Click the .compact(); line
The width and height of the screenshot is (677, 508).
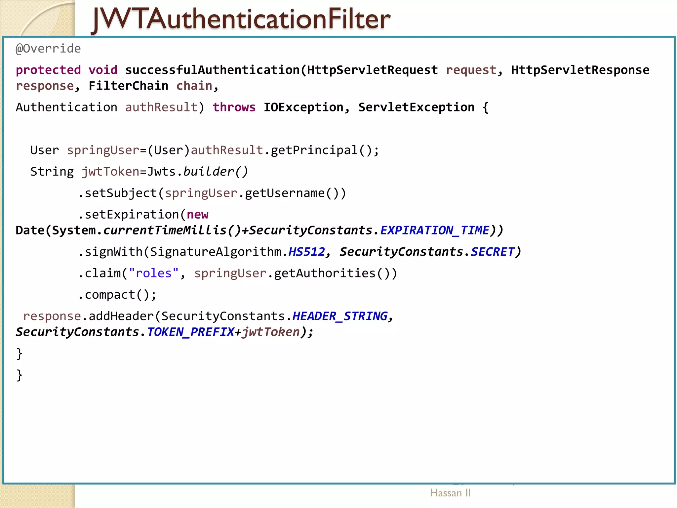[x=117, y=295]
